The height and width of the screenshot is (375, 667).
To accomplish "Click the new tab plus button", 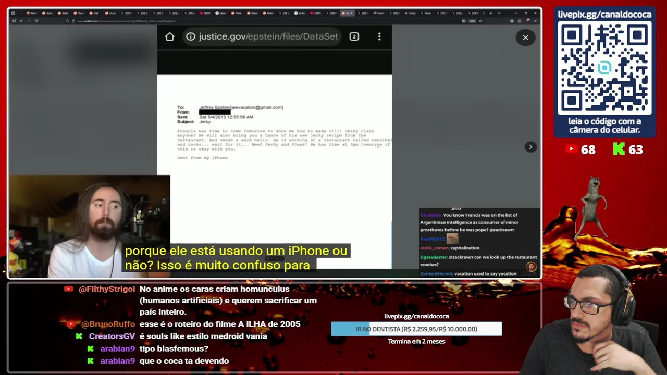I will (x=490, y=13).
